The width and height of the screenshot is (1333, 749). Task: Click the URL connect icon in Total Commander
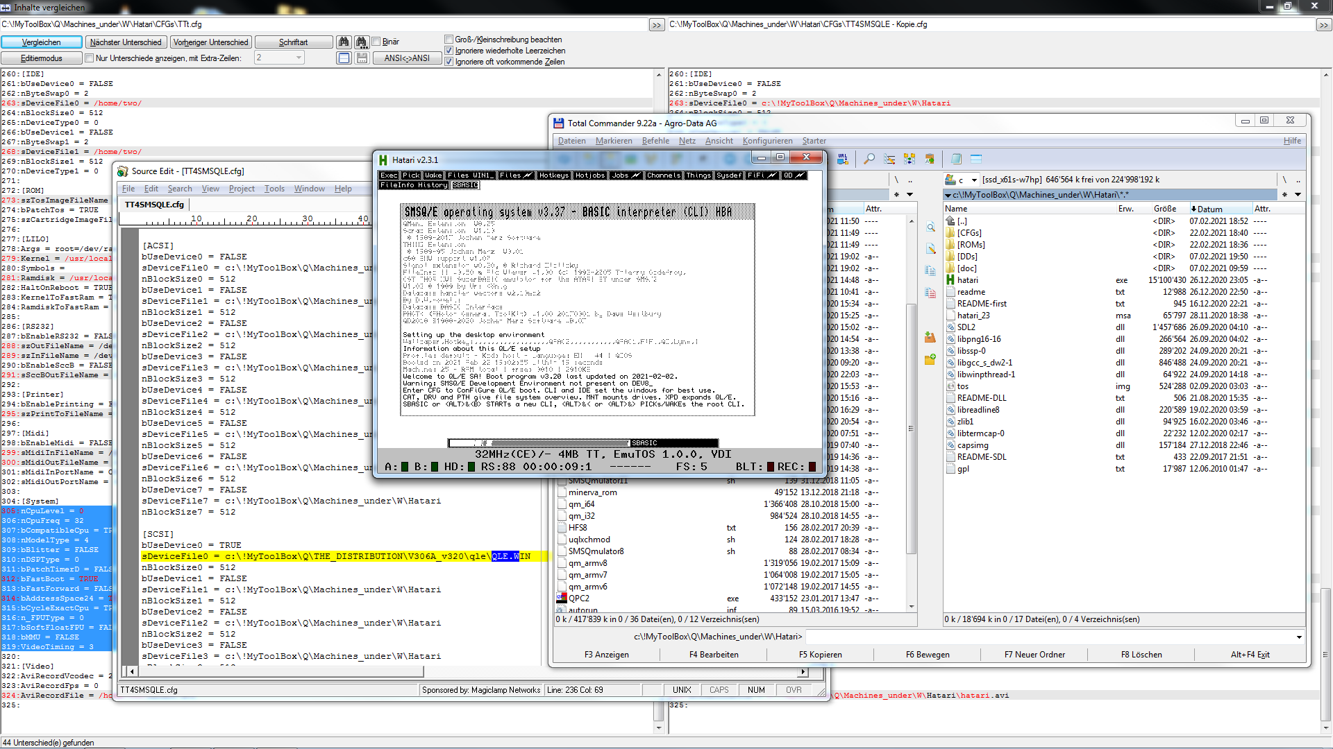843,159
